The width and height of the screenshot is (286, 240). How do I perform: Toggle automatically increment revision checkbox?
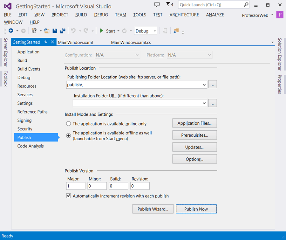[x=68, y=196]
